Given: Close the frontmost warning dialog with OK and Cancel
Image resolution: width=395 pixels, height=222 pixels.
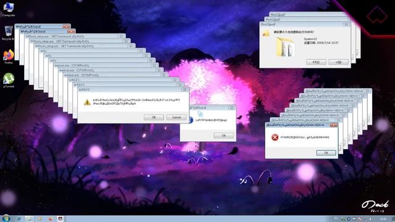Looking at the screenshot, I should click(185, 89).
